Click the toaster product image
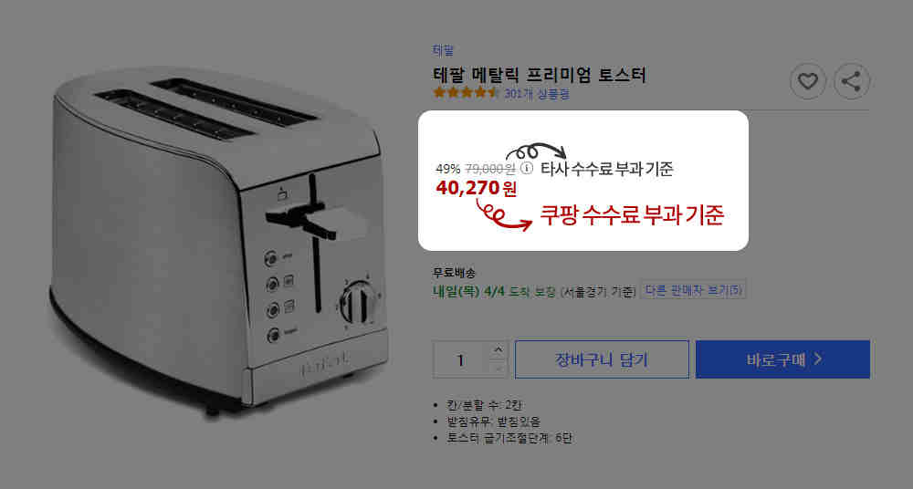Screen dimensions: 913x489 (x=219, y=244)
